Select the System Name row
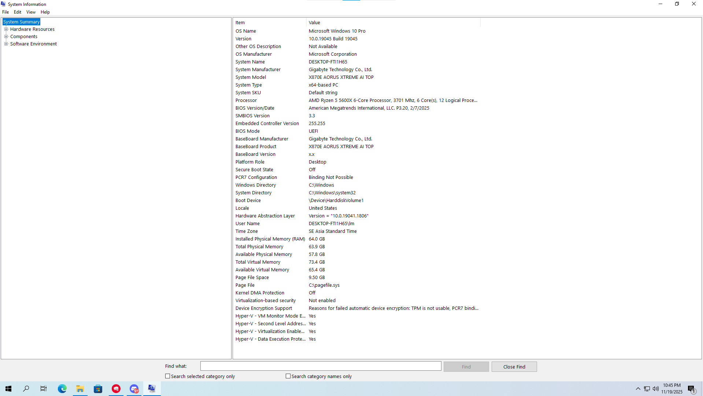 coord(357,62)
